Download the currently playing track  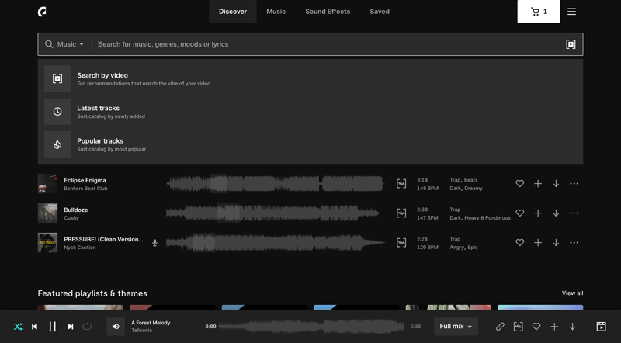tap(572, 327)
